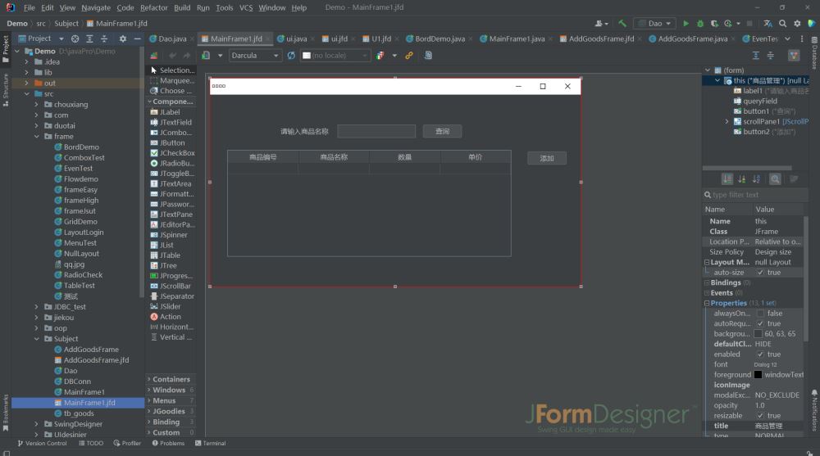Image resolution: width=820 pixels, height=456 pixels.
Task: Click the Search Everywhere magnifier icon
Action: [x=783, y=24]
